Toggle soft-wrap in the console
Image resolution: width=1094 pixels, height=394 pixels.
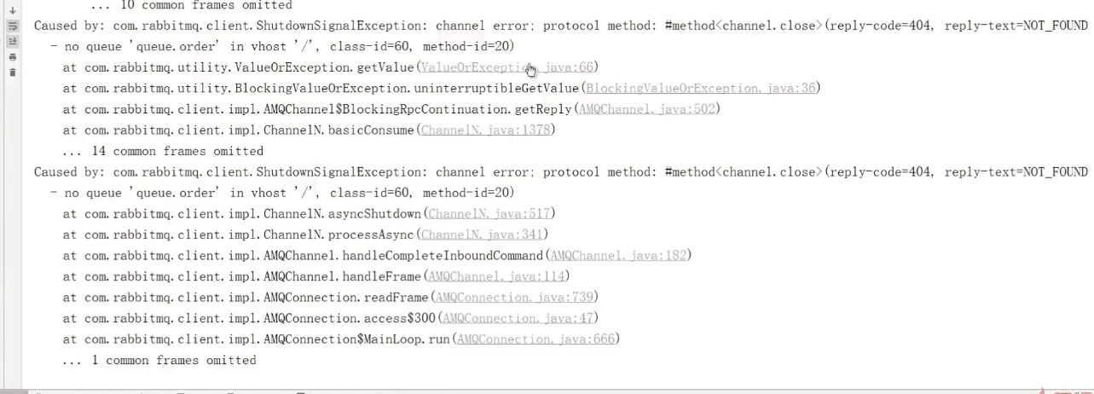12,26
